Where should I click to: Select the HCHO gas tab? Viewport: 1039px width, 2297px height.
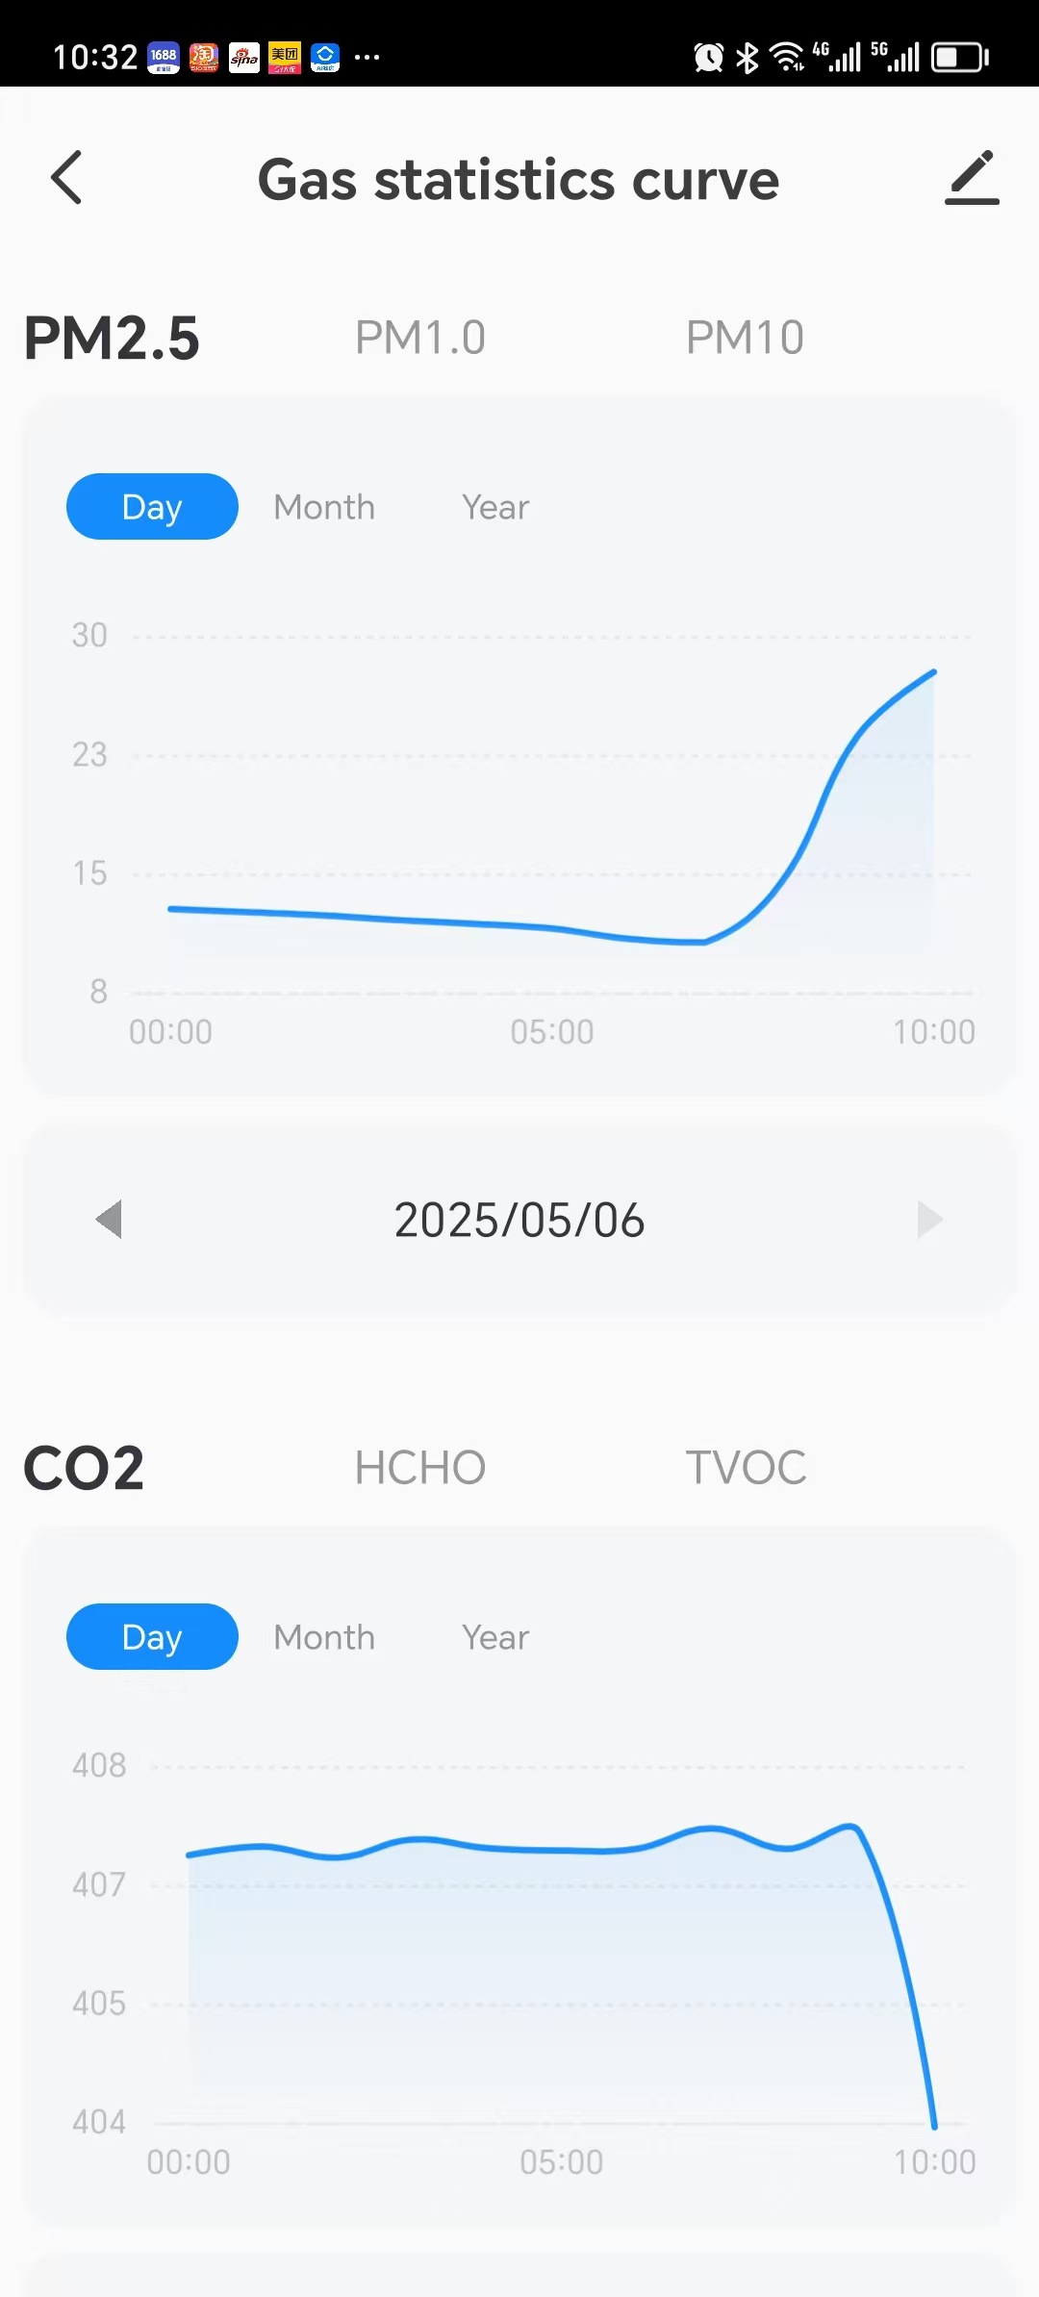pos(420,1468)
